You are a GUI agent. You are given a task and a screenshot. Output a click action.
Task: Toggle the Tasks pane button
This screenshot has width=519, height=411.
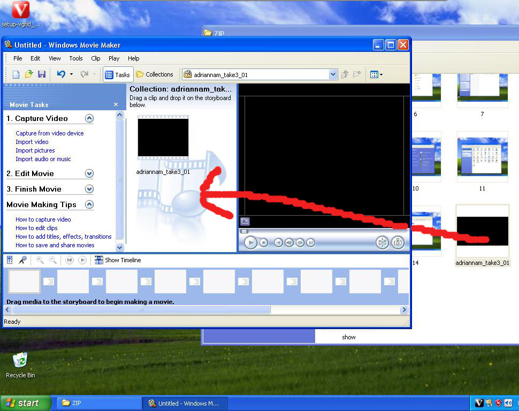pos(117,74)
